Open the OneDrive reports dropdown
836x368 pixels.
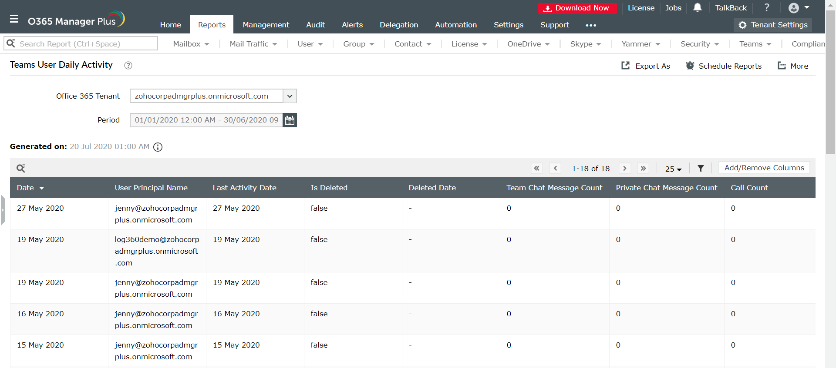point(529,44)
